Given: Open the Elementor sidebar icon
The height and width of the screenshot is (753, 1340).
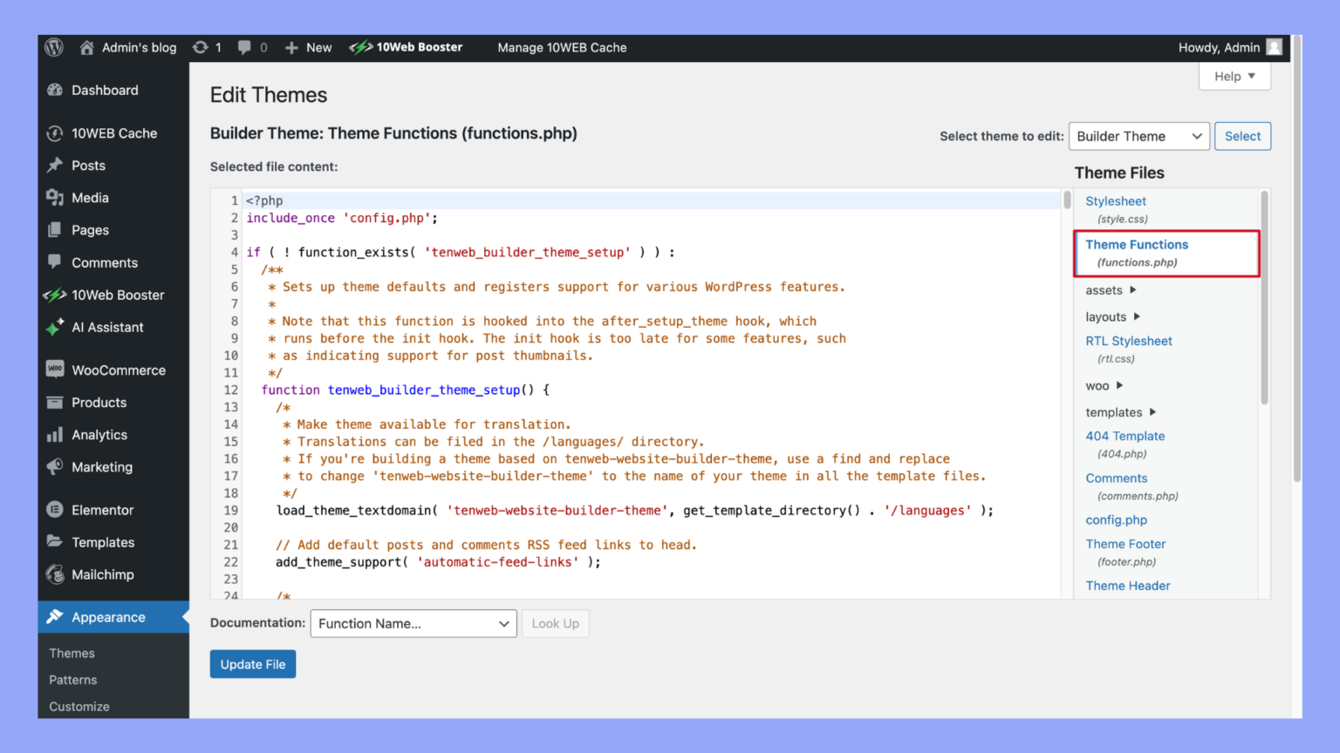Looking at the screenshot, I should 55,510.
